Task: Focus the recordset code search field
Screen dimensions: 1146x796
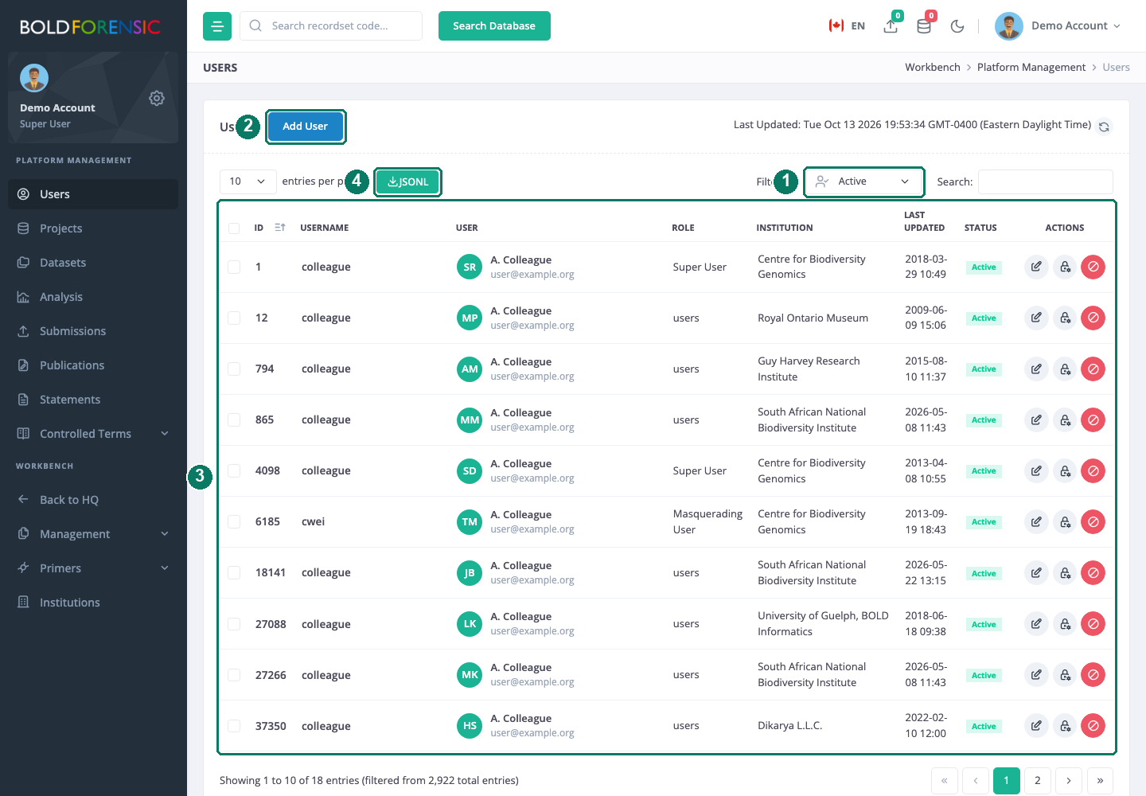Action: click(331, 26)
